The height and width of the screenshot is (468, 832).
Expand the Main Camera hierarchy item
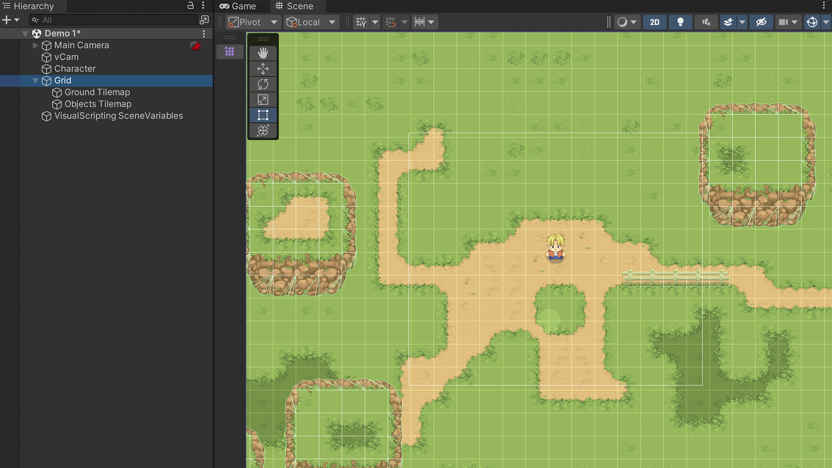coord(35,45)
